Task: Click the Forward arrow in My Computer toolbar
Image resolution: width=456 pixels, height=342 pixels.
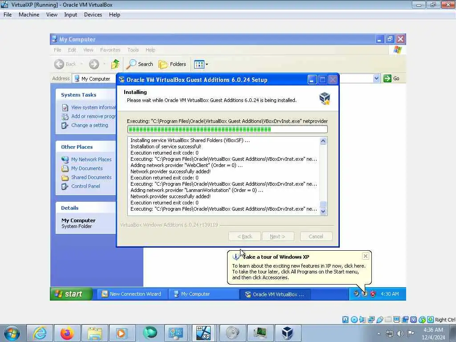Action: coord(94,64)
